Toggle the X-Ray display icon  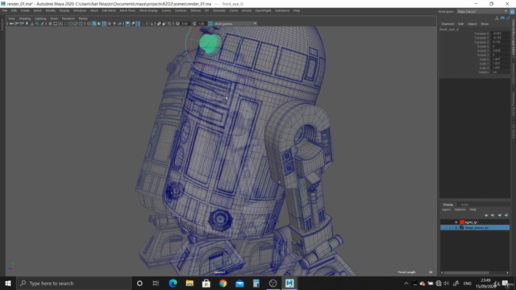[159, 23]
